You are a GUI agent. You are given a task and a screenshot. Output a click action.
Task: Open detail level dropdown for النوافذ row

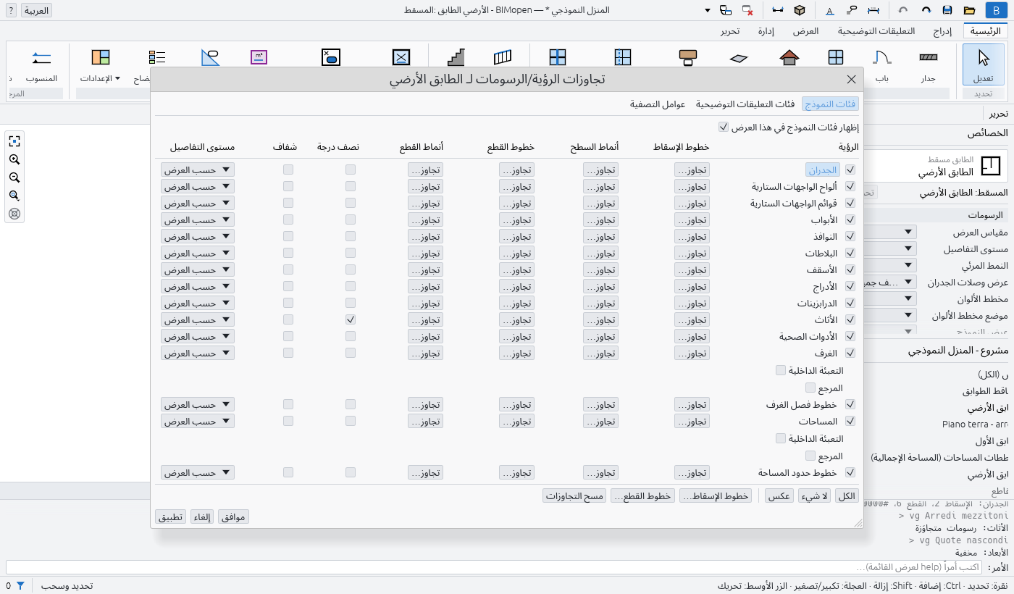[198, 236]
